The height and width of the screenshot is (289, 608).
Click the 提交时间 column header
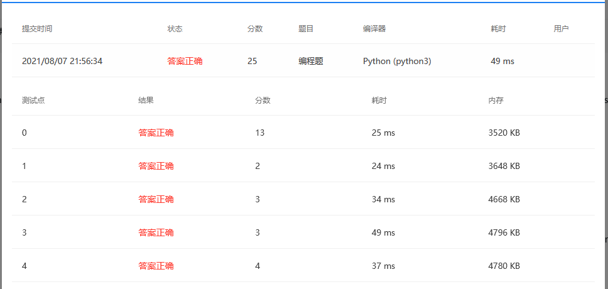pyautogui.click(x=37, y=29)
